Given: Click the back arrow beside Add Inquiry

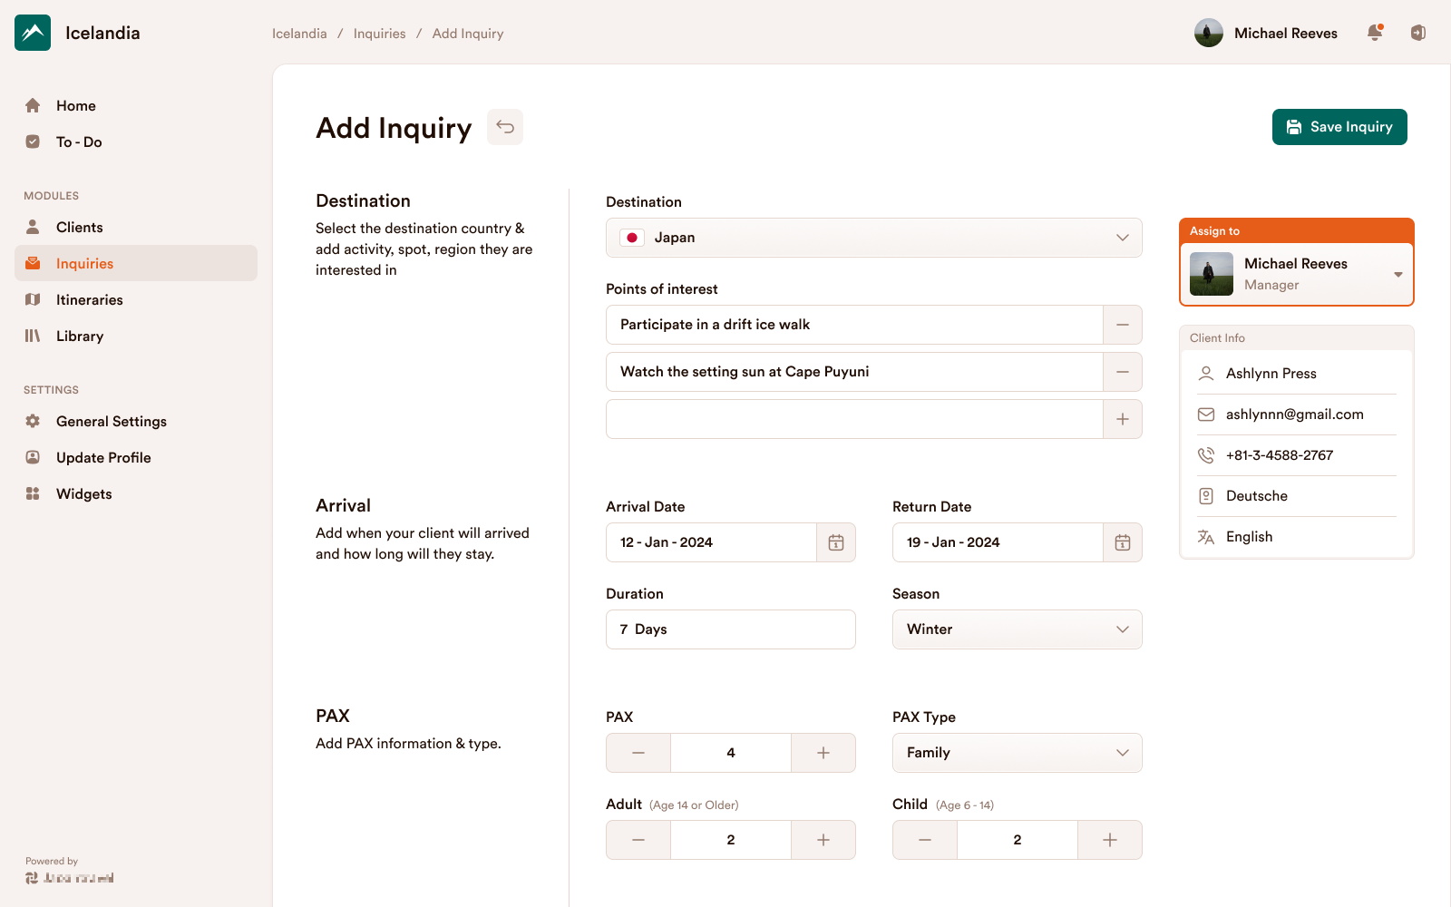Looking at the screenshot, I should click(x=505, y=127).
